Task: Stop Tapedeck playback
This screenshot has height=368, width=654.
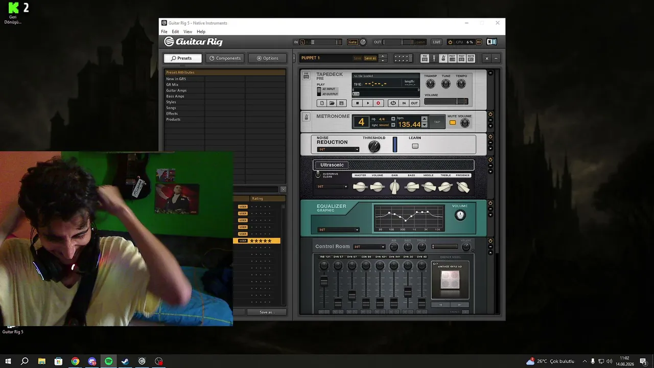Action: (358, 103)
